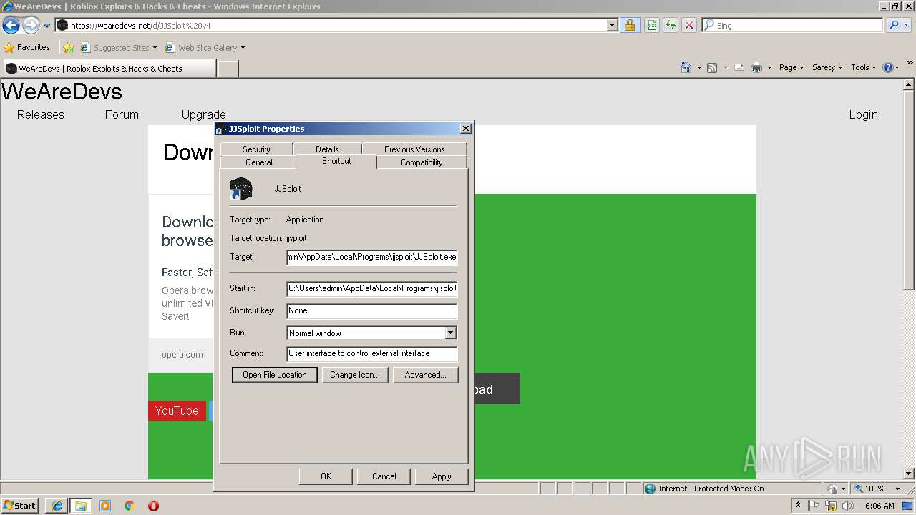Click the Advanced... button
The height and width of the screenshot is (515, 916).
(x=425, y=375)
